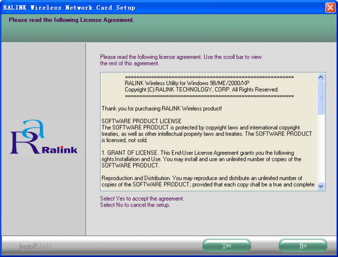Click the license scroll up arrow

tap(321, 77)
